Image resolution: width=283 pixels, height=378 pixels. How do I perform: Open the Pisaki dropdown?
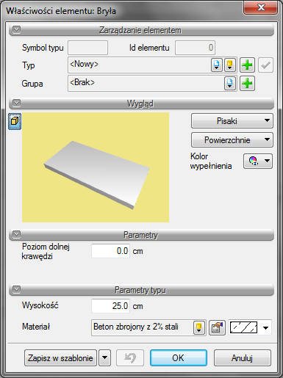click(232, 121)
